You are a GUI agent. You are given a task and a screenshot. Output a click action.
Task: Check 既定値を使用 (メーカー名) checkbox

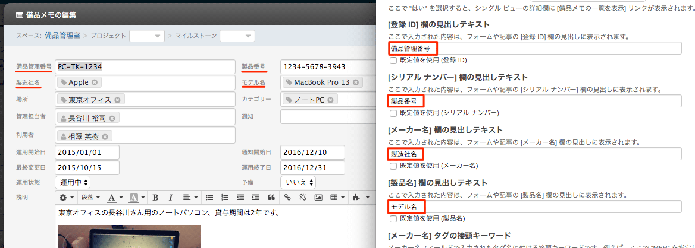pos(393,166)
